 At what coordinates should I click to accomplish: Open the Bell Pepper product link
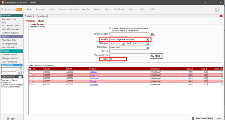coord(95,78)
